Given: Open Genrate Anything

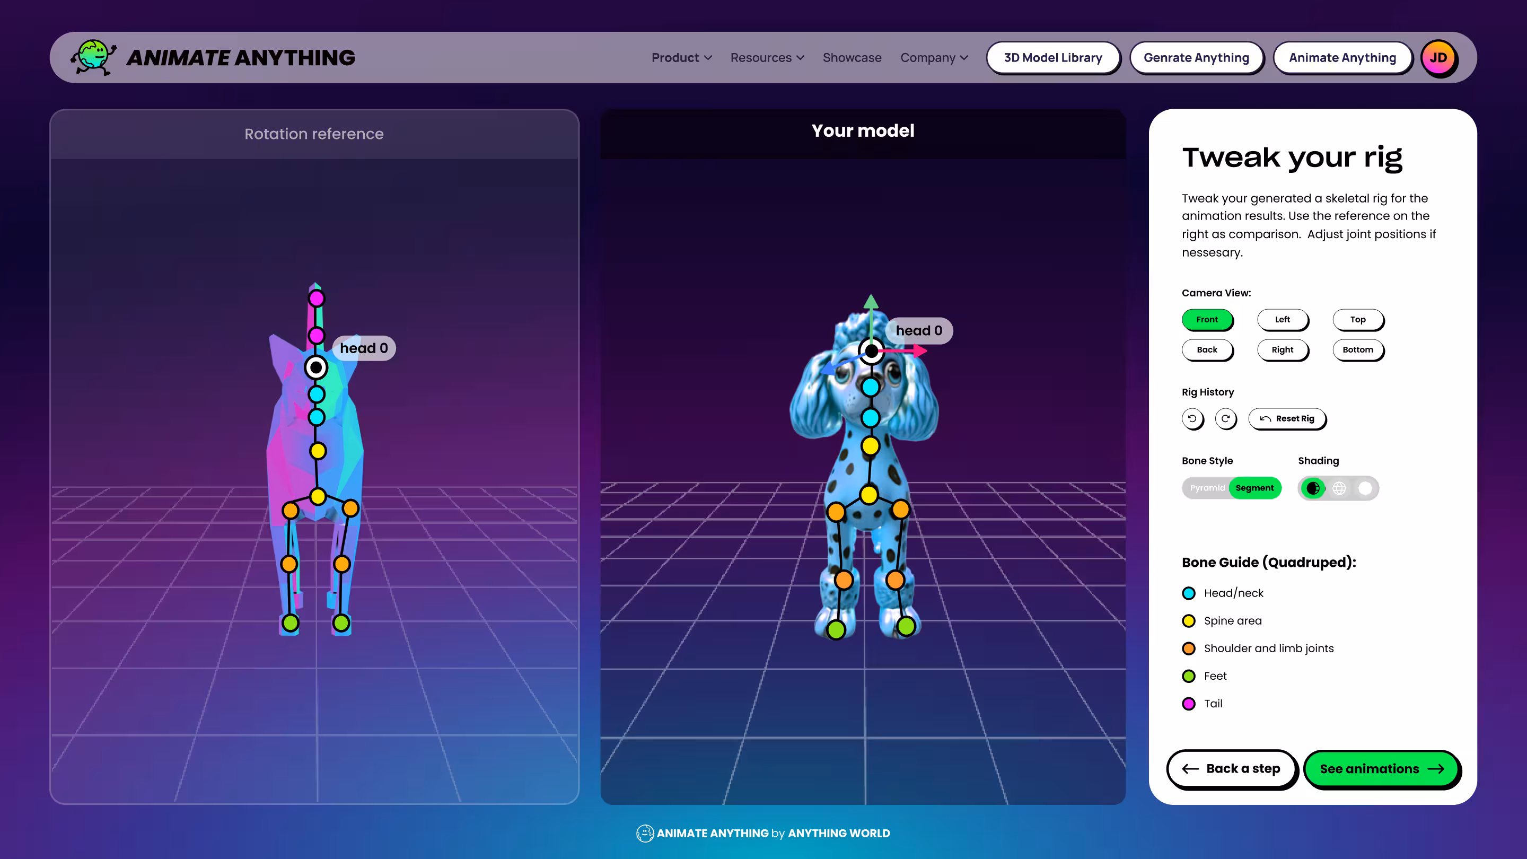Looking at the screenshot, I should [x=1196, y=57].
